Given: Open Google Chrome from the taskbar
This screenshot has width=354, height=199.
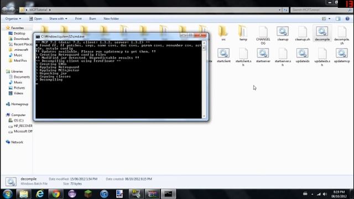Looking at the screenshot, I should (x=56, y=194).
